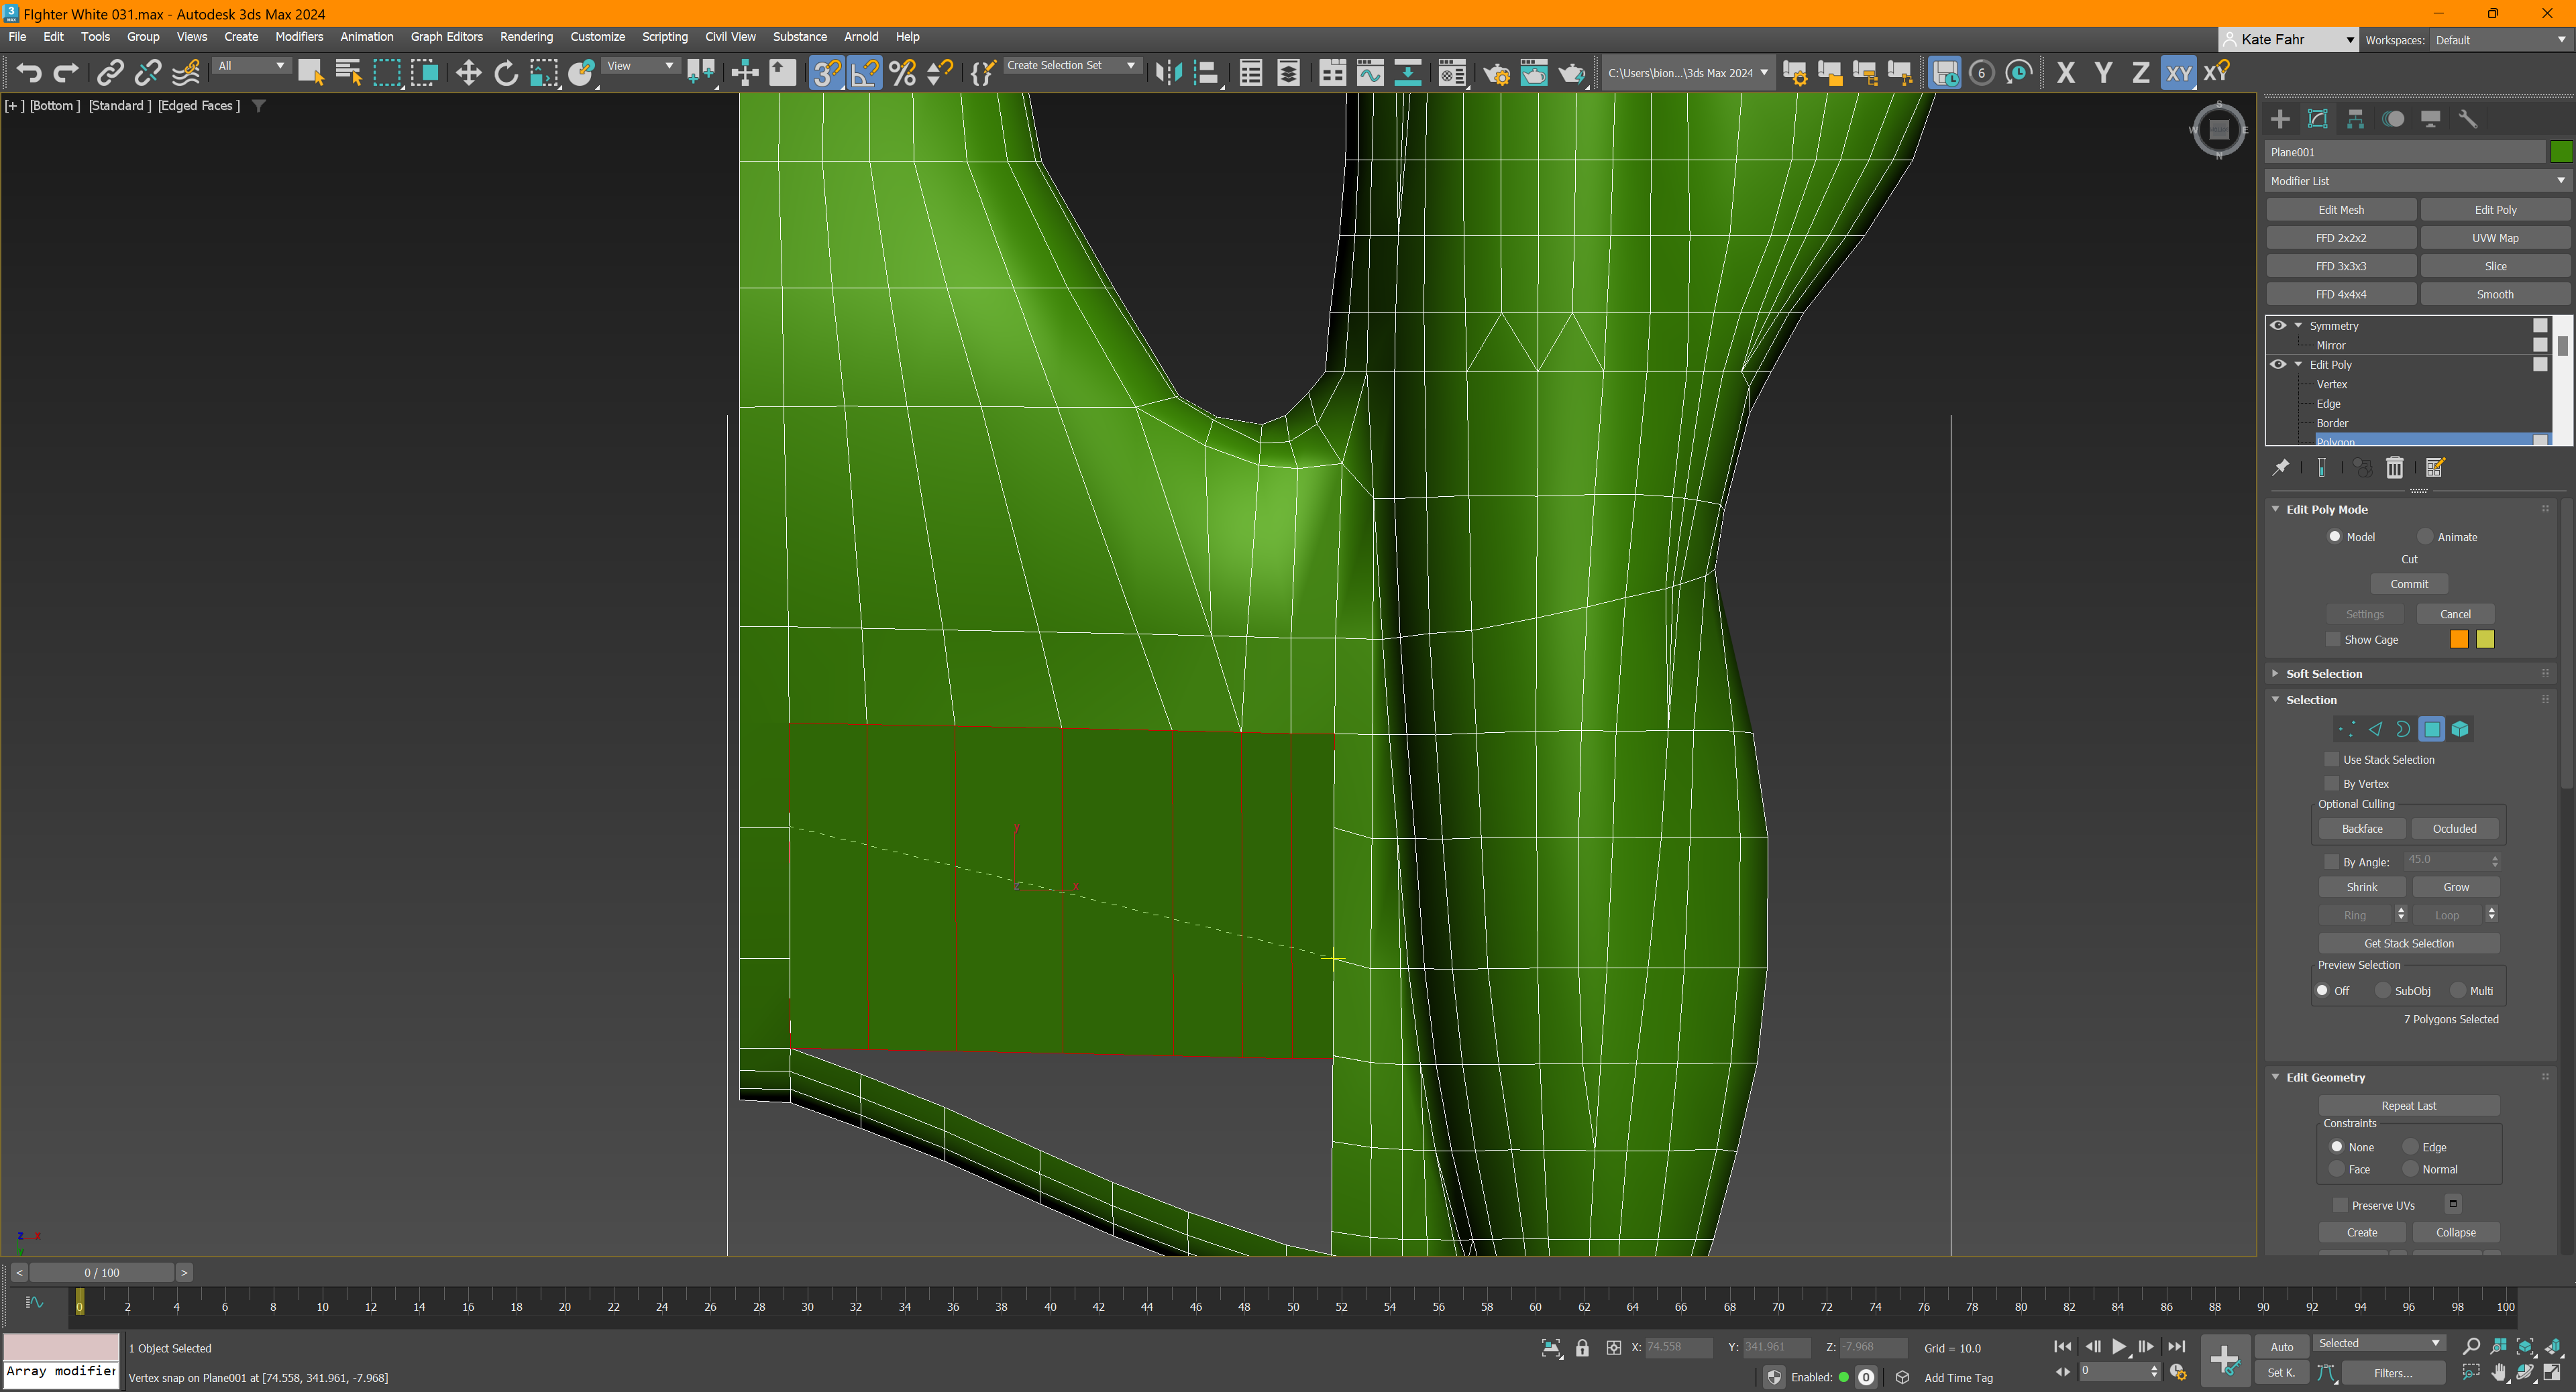This screenshot has height=1392, width=2576.
Task: Activate Edge sub-object selection icon
Action: click(x=2376, y=730)
